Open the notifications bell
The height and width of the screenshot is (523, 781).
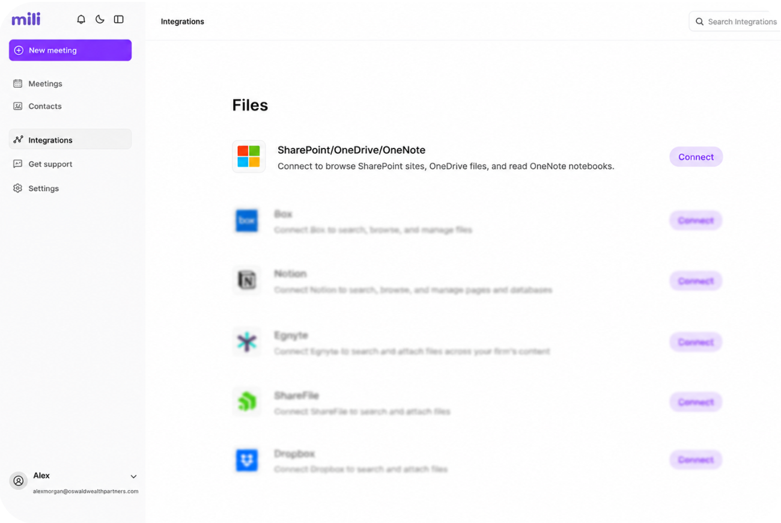[81, 19]
